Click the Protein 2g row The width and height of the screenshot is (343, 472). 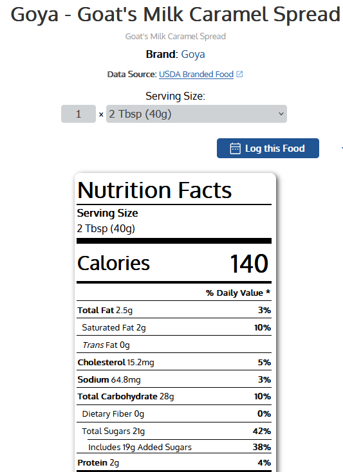click(x=174, y=462)
